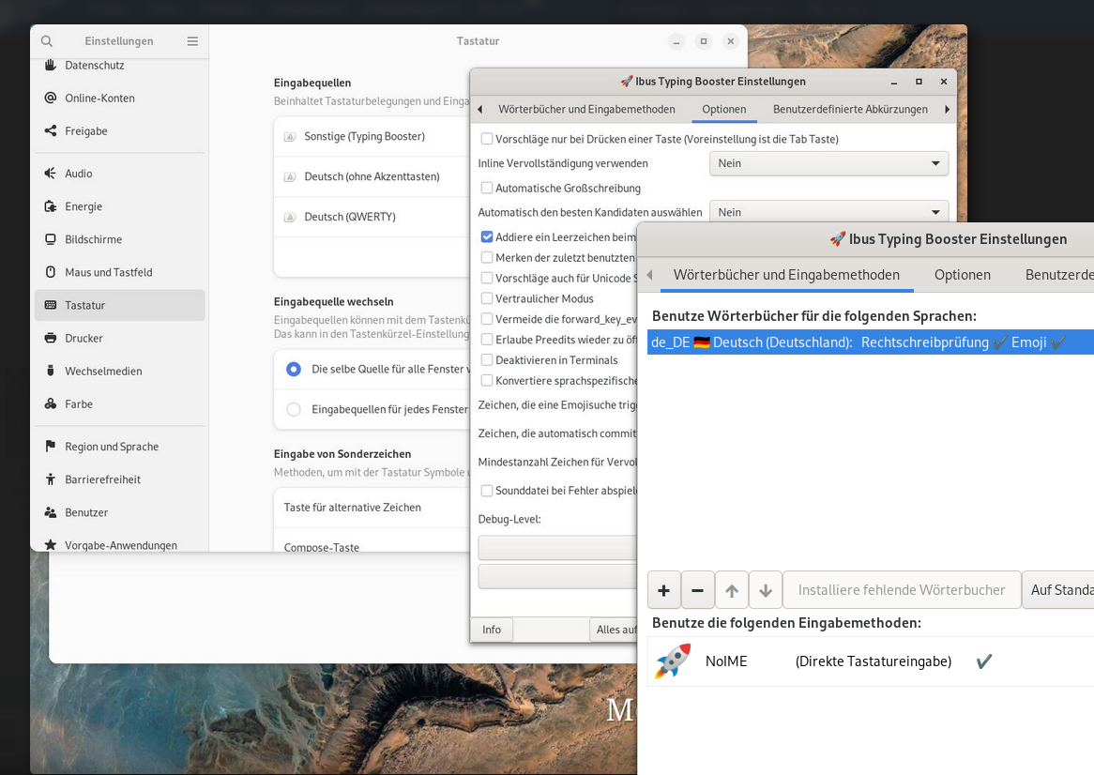Click the Online-Konten at-sign icon
The width and height of the screenshot is (1094, 775).
[51, 98]
